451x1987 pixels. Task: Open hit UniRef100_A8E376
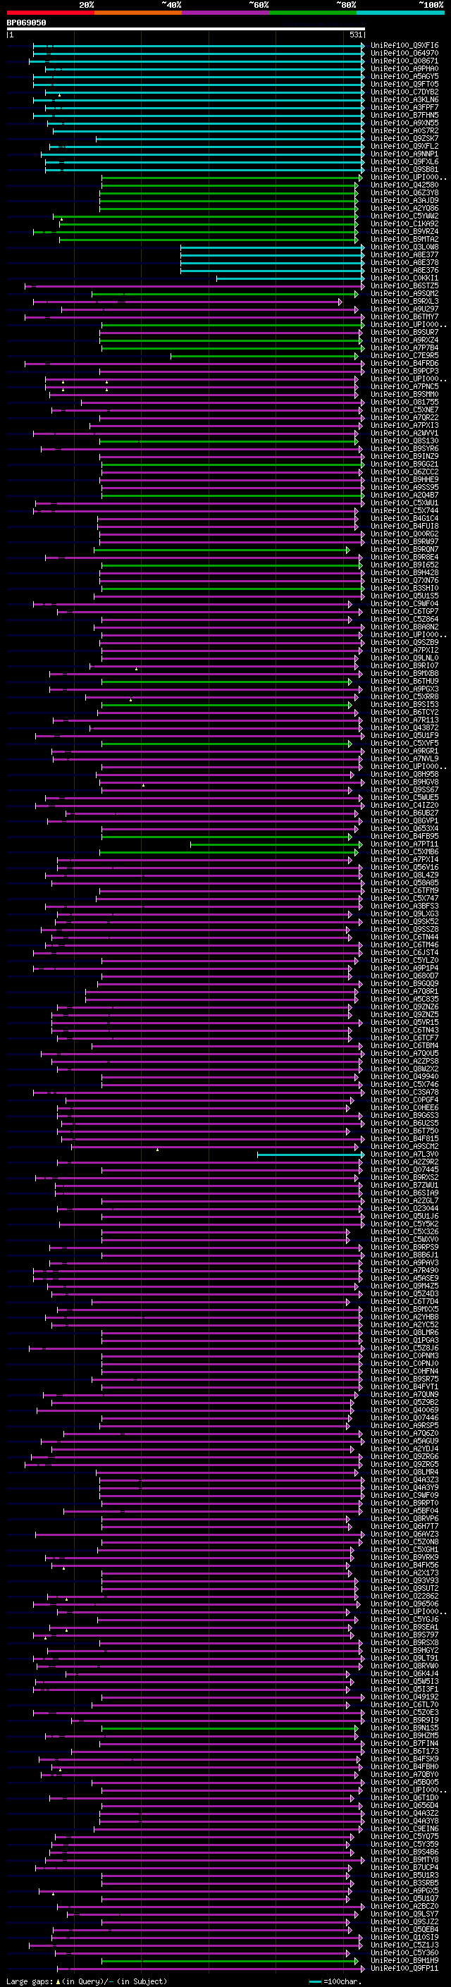[404, 271]
